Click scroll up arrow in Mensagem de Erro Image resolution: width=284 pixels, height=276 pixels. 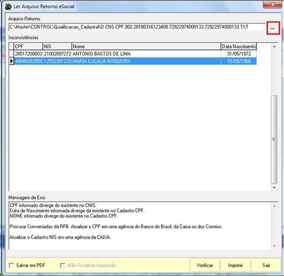pyautogui.click(x=274, y=206)
